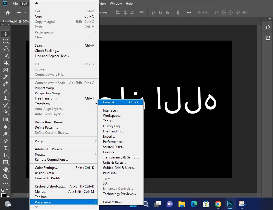Open the Window menu
Screen dimensions: 273x210
click(116, 4)
